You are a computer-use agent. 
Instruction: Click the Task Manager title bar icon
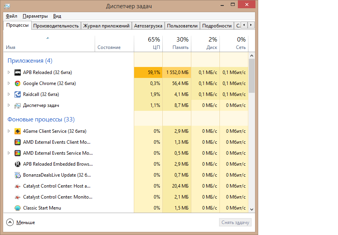7,6
